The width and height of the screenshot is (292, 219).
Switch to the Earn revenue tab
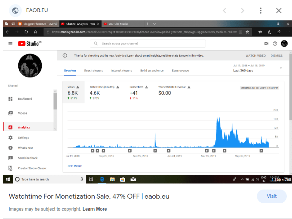(x=180, y=71)
